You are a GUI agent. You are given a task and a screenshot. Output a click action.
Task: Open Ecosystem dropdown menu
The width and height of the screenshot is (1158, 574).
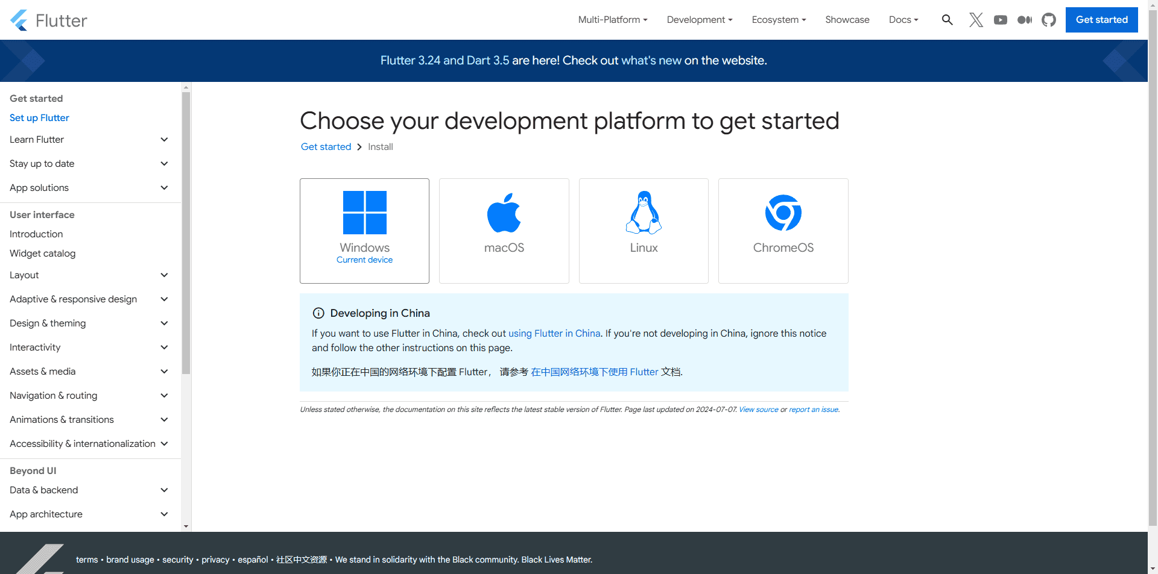tap(779, 20)
